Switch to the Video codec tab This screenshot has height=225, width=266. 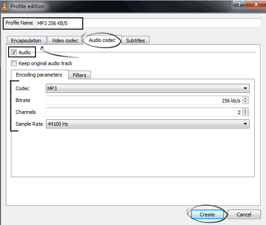(x=65, y=41)
